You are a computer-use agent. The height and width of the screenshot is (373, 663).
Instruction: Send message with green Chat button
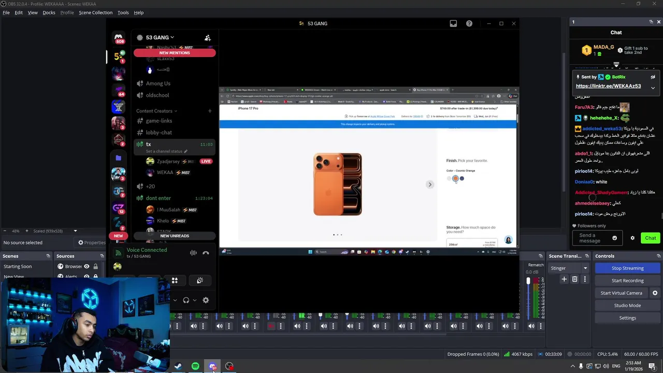tap(651, 238)
